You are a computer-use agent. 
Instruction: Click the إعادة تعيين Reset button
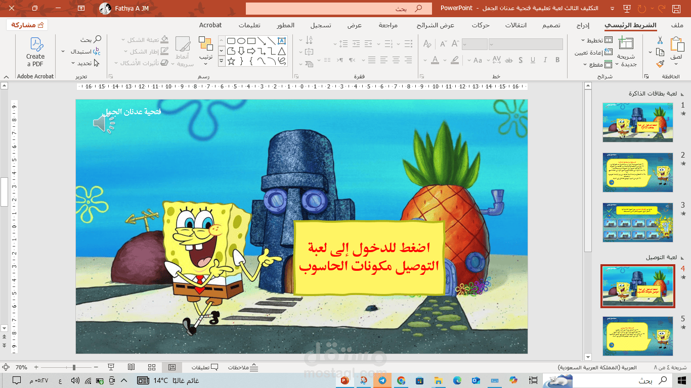[x=593, y=53]
